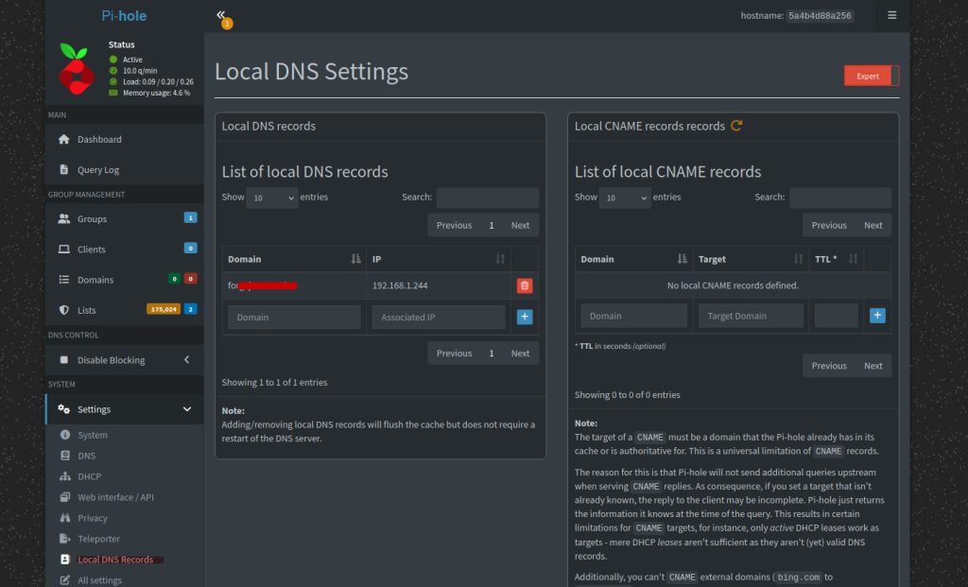Image resolution: width=968 pixels, height=587 pixels.
Task: Open DNS records entries-per-page dropdown
Action: point(271,198)
